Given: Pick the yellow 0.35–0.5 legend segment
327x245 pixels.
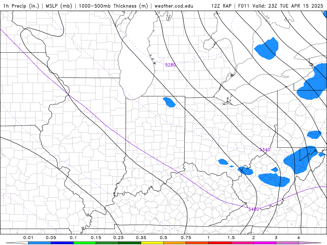Looking at the screenshot, I should tap(152, 243).
